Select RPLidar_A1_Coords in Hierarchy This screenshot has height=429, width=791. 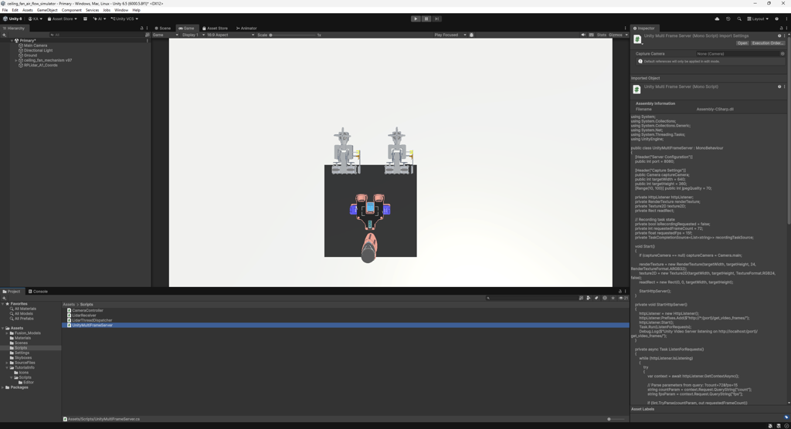[40, 65]
